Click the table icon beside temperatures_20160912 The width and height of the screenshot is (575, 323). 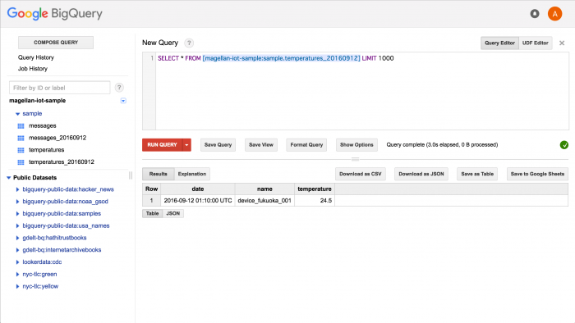pos(21,162)
